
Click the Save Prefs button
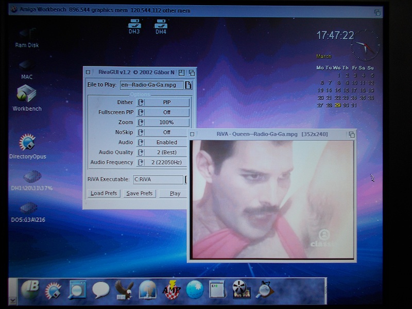tap(139, 194)
